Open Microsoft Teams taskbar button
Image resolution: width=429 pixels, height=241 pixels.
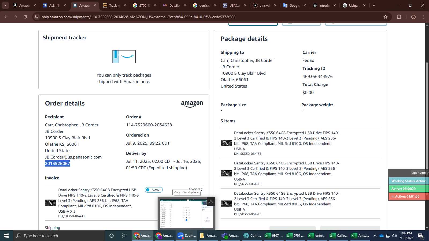click(231, 236)
